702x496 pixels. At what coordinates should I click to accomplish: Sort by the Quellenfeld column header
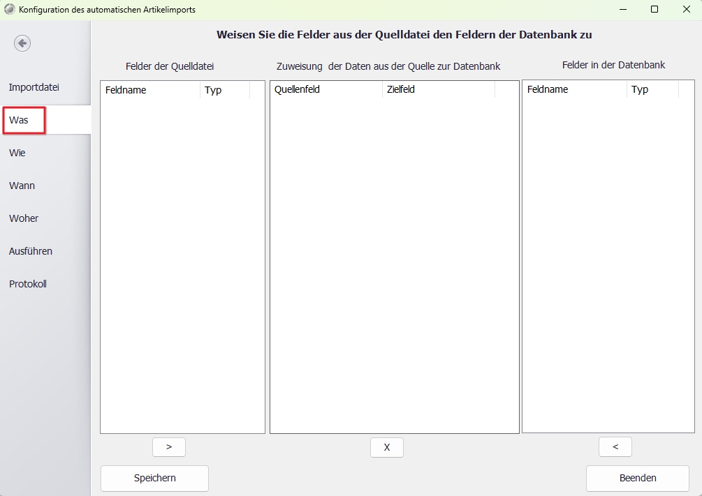coord(326,89)
